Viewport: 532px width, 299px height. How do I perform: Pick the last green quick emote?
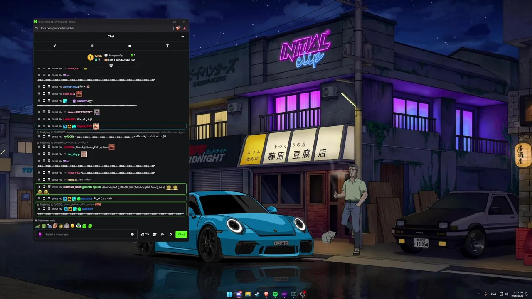pos(90,226)
